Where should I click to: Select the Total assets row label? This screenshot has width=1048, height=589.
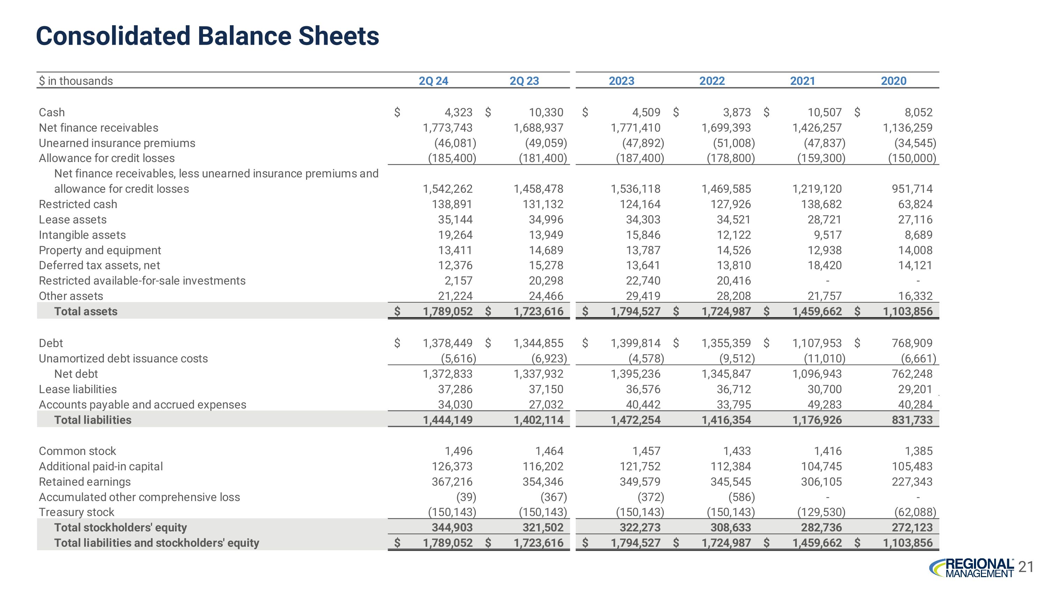[x=86, y=311]
